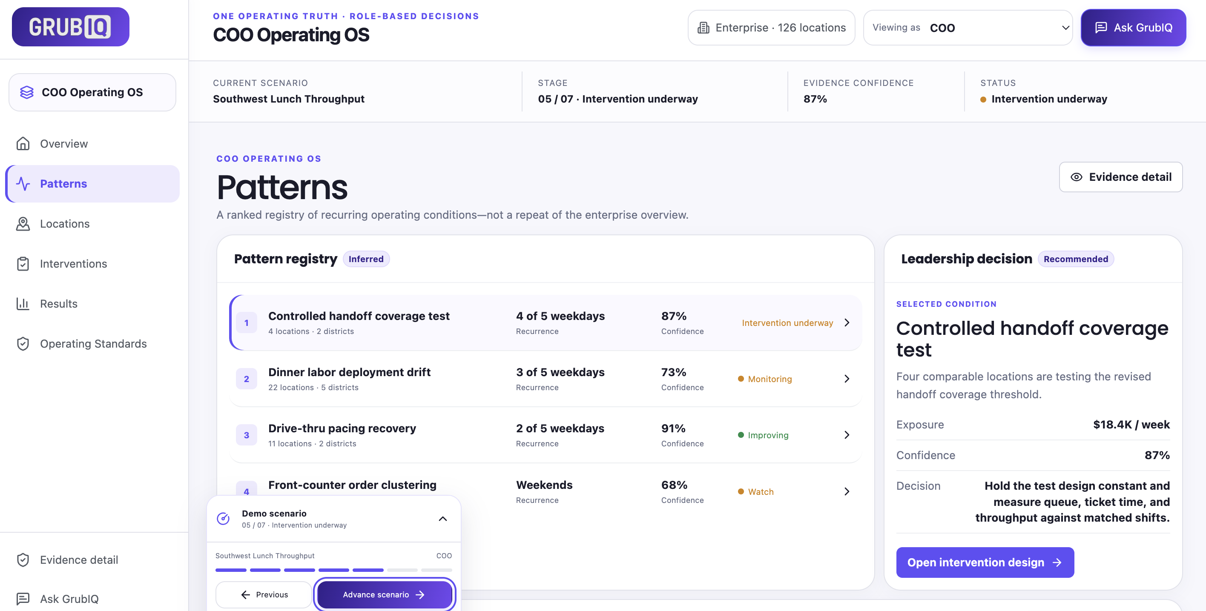The width and height of the screenshot is (1206, 611).
Task: Go to Overview in the sidebar
Action: point(92,144)
